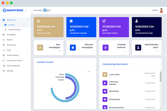167x111 pixels.
Task: Open the three-dots menu on users chart
Action: point(89,72)
